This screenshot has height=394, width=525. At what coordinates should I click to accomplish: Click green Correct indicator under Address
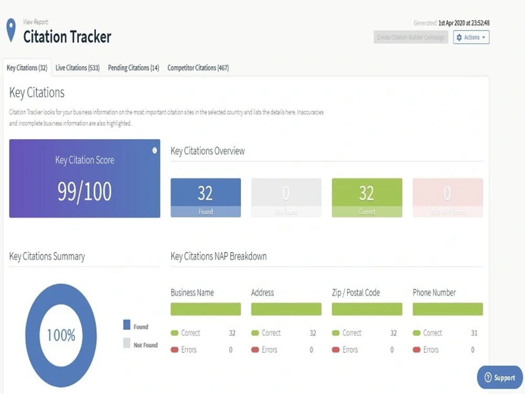(255, 333)
